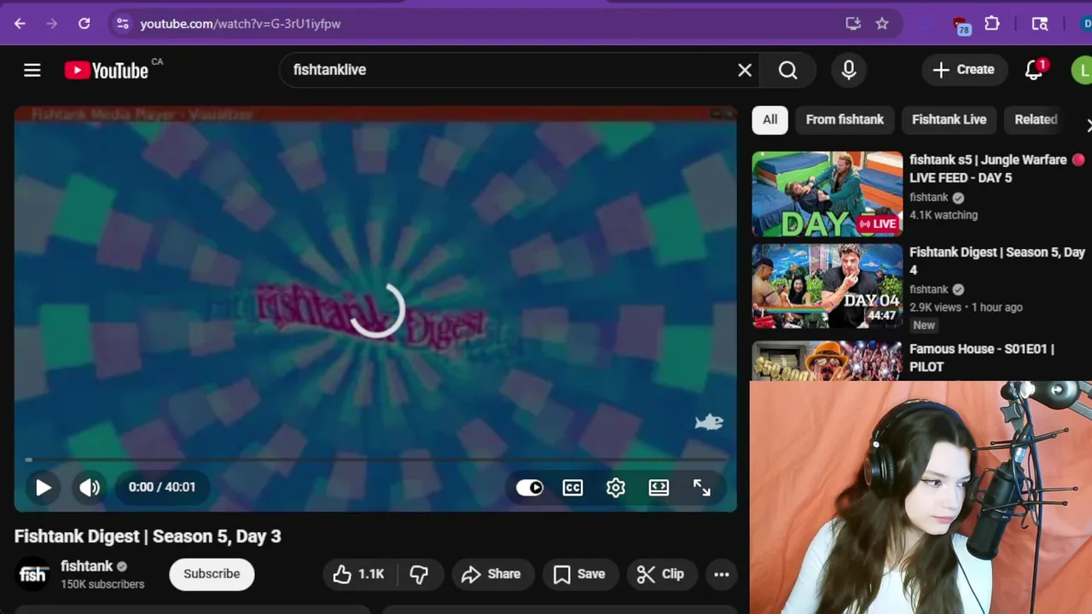
Task: Dislike this video
Action: 419,574
